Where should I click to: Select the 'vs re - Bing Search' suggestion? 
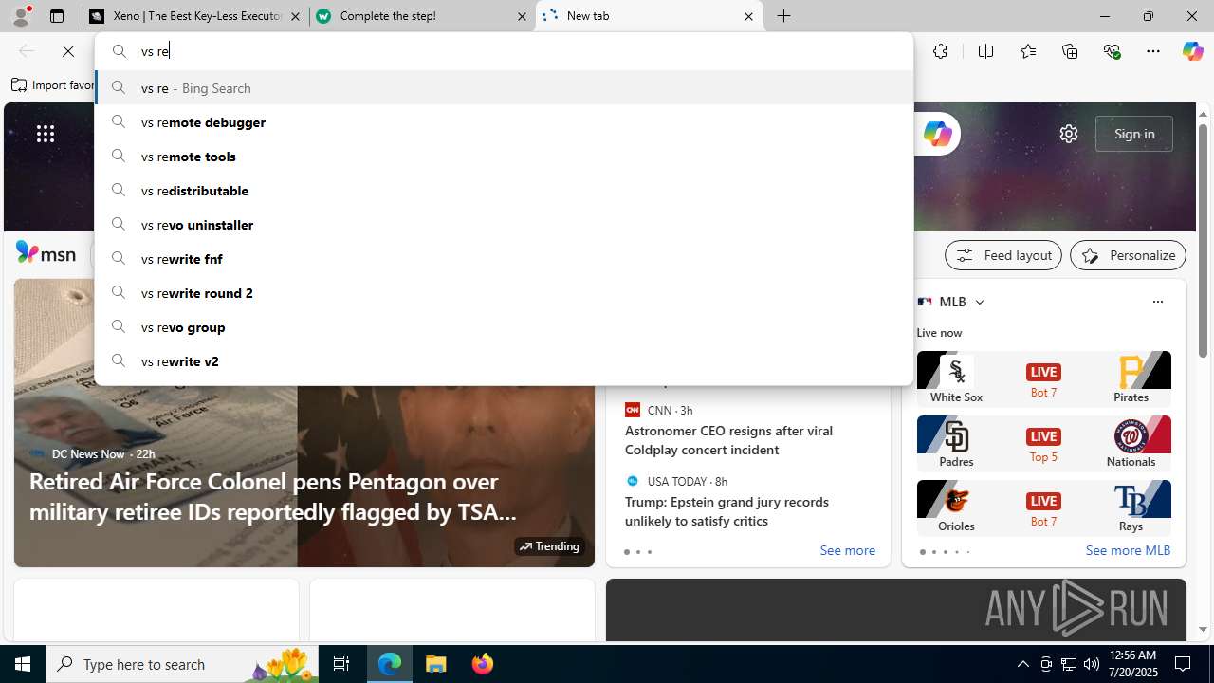[x=504, y=88]
